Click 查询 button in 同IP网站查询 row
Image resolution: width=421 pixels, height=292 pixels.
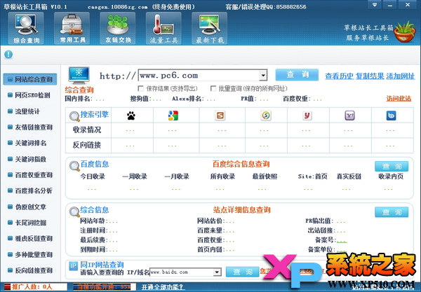coord(243,272)
